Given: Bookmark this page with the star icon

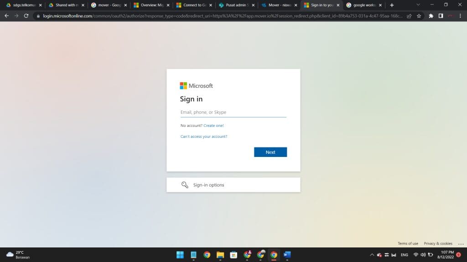Looking at the screenshot, I should (x=419, y=16).
